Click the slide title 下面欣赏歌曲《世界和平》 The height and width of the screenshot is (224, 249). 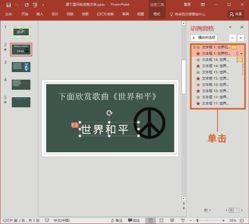[107, 97]
